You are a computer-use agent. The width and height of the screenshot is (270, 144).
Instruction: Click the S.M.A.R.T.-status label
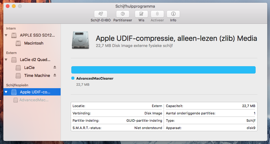87,128
